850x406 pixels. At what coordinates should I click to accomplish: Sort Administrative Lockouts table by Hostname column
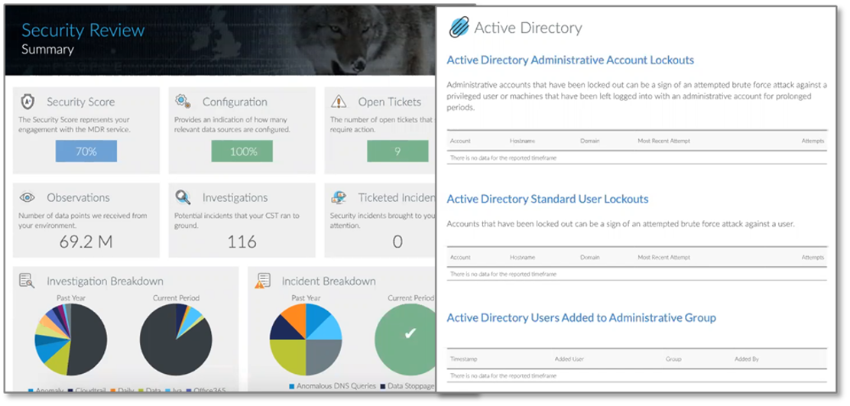tap(523, 141)
